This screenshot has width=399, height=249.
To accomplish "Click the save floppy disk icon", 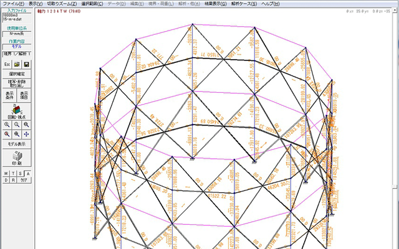I will tap(27, 64).
